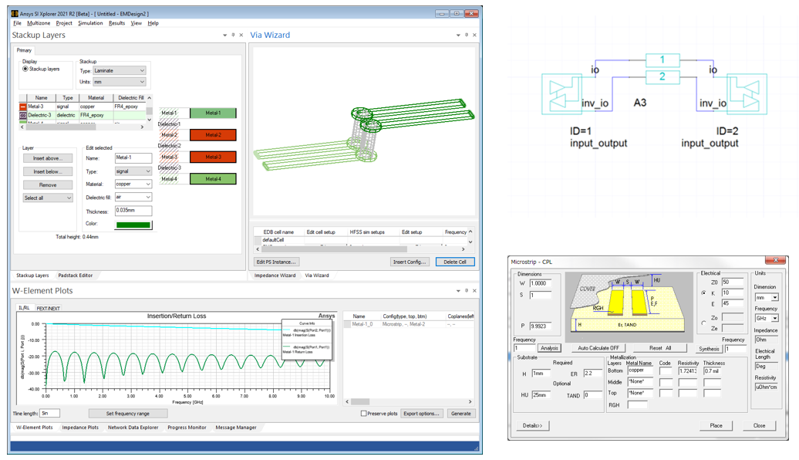
Task: Open the Stackup Units mm dropdown
Action: pyautogui.click(x=120, y=82)
